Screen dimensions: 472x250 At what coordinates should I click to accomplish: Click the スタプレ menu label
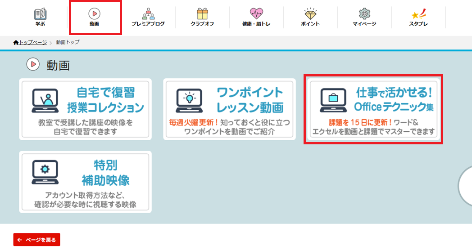pos(418,24)
